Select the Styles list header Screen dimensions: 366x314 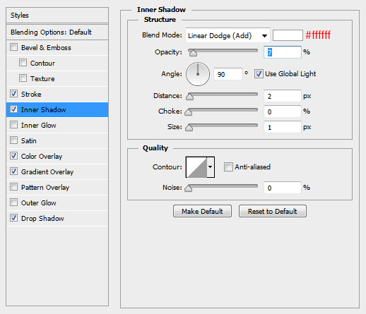[x=57, y=16]
